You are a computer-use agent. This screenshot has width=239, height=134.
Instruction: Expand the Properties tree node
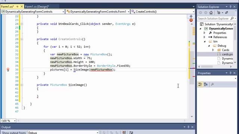point(204,33)
